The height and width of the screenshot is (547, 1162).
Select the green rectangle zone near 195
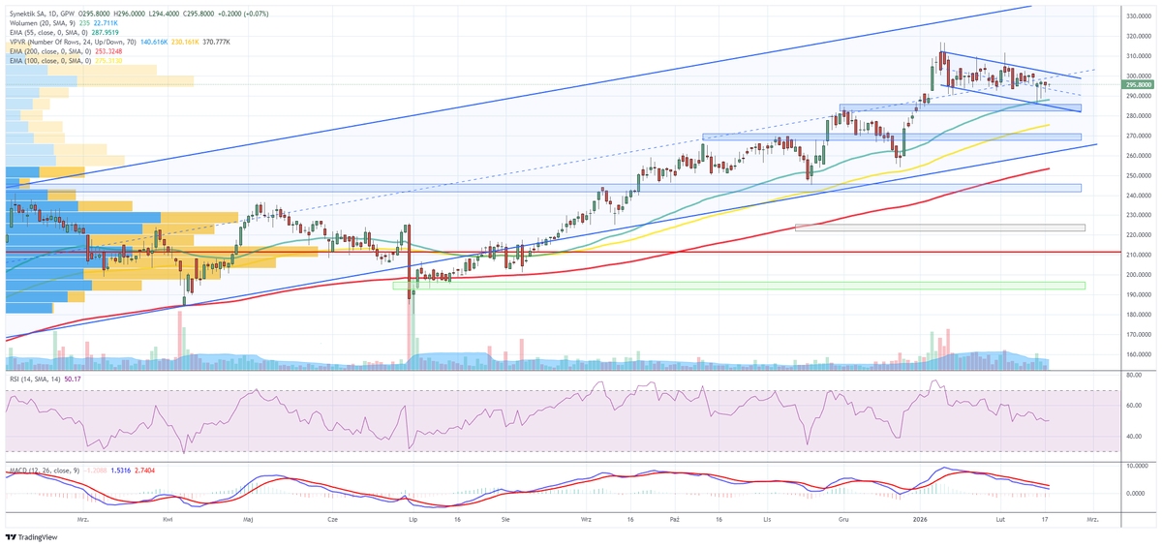(x=739, y=286)
